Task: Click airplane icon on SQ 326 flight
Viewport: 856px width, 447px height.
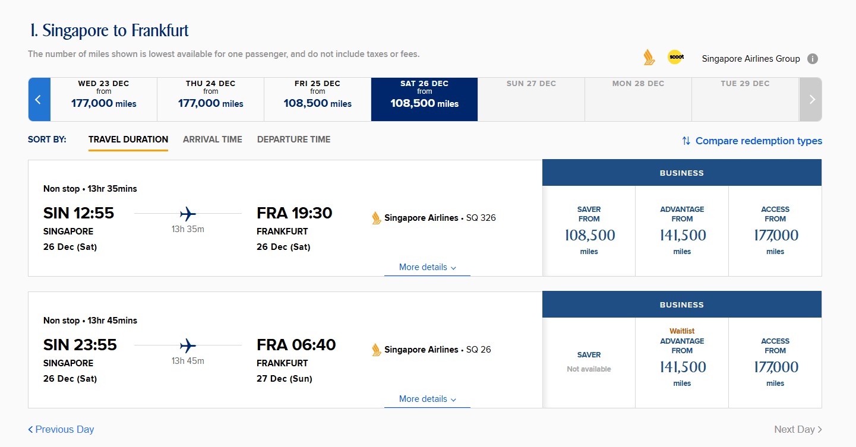Action: (x=188, y=214)
